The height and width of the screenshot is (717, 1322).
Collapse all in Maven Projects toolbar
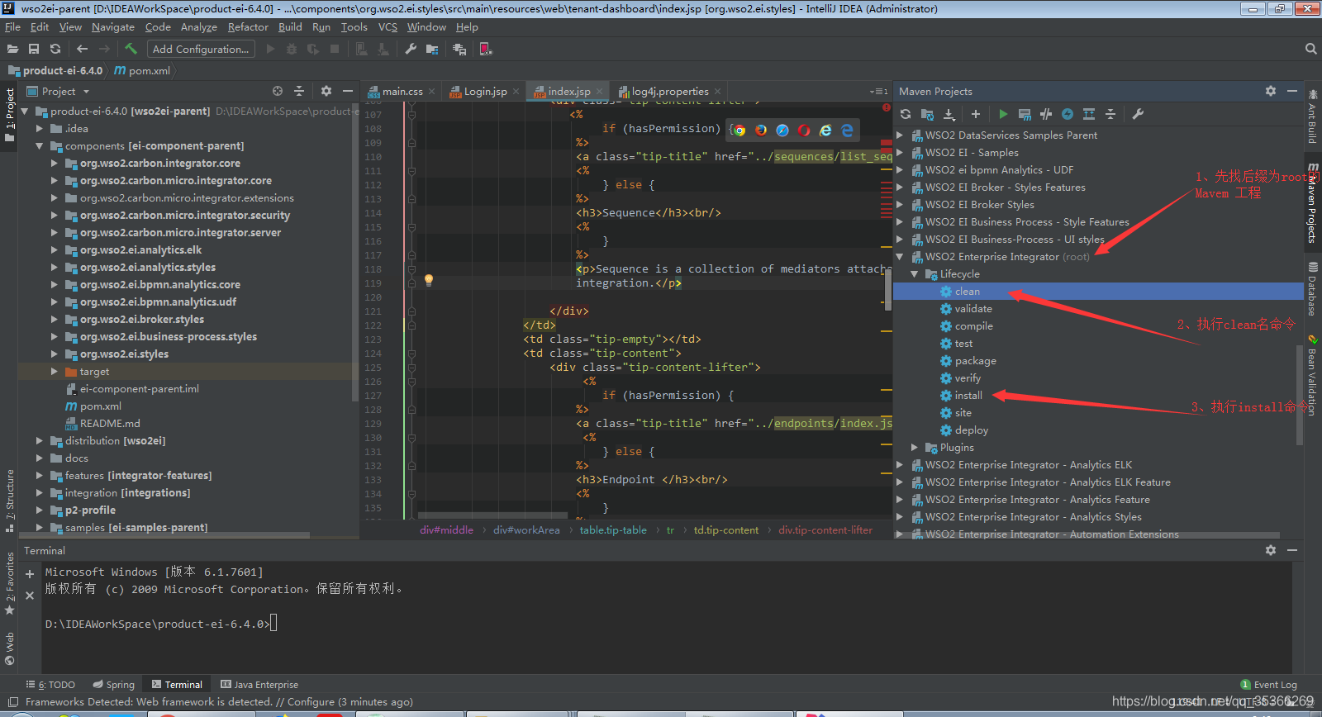[x=1110, y=114]
